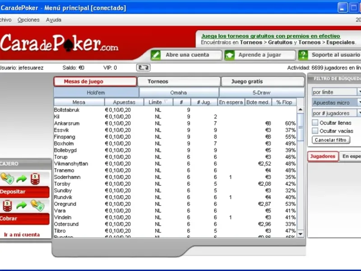This screenshot has width=361, height=271.
Task: Select the Hold'em game tab
Action: tap(96, 93)
